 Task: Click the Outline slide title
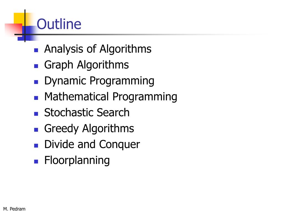pos(59,24)
